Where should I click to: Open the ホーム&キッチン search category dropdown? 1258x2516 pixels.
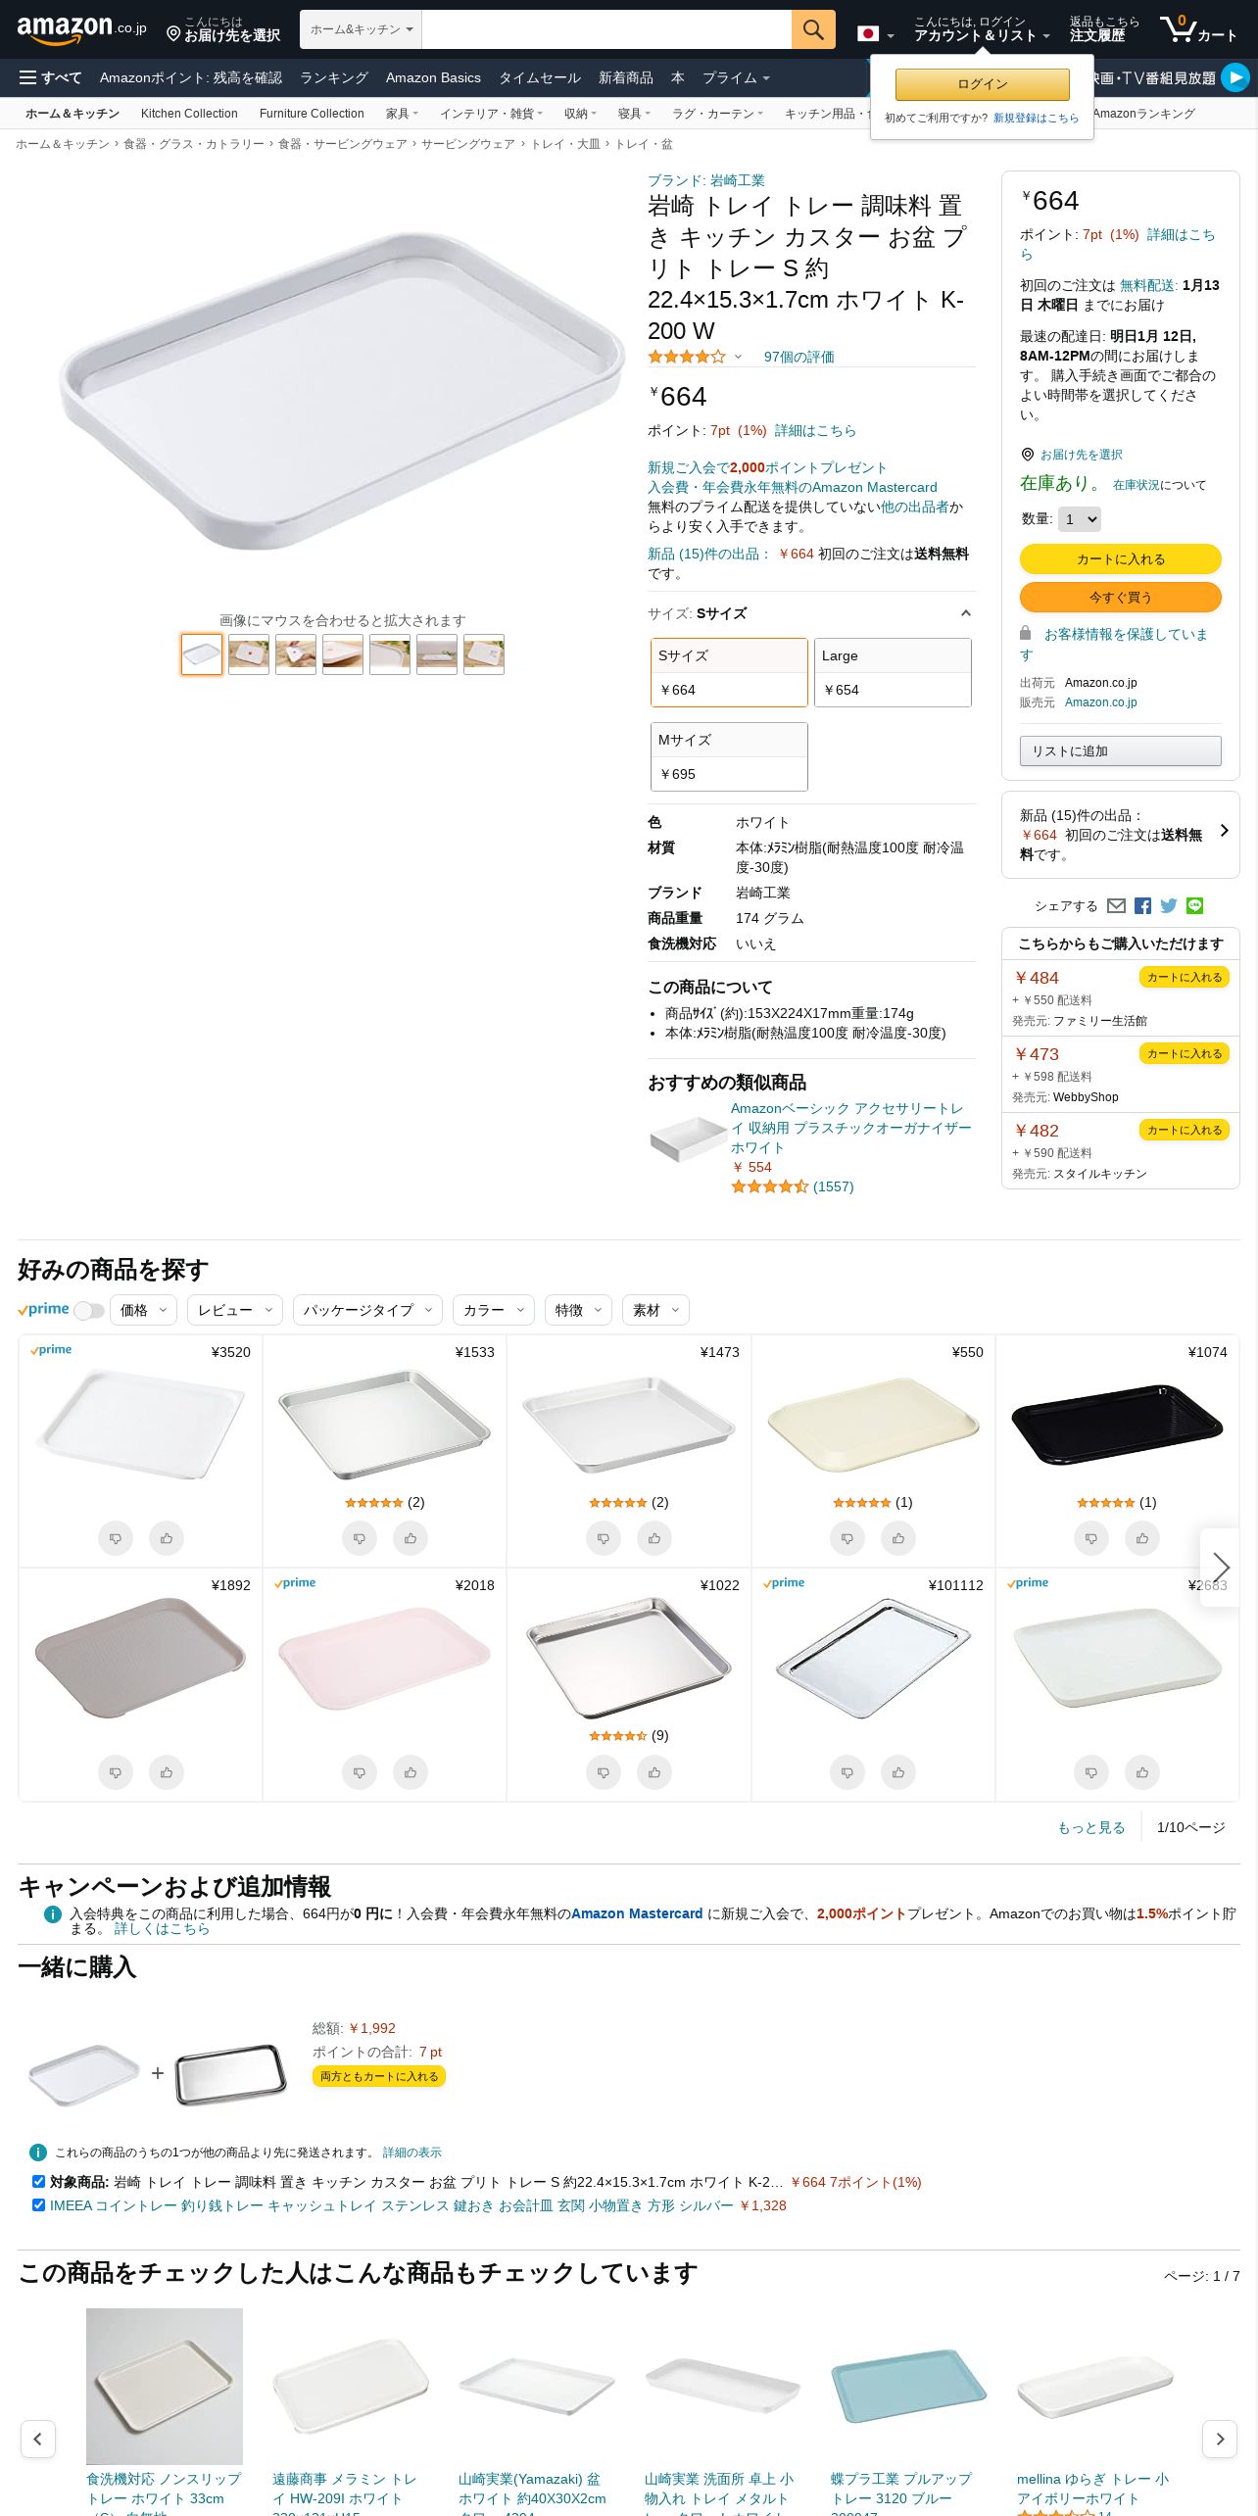point(361,29)
